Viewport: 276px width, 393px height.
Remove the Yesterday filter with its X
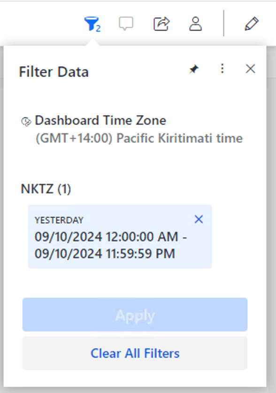[199, 220]
